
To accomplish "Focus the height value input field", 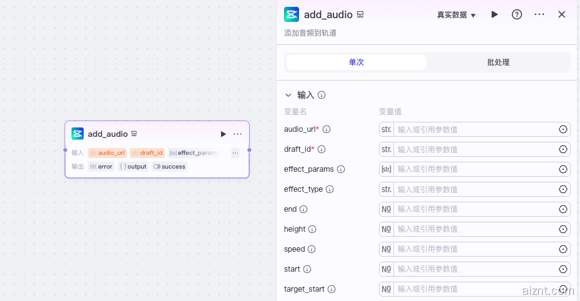I will (x=474, y=229).
